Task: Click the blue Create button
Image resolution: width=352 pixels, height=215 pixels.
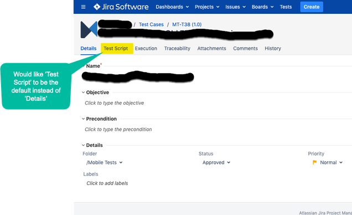Action: [x=312, y=7]
